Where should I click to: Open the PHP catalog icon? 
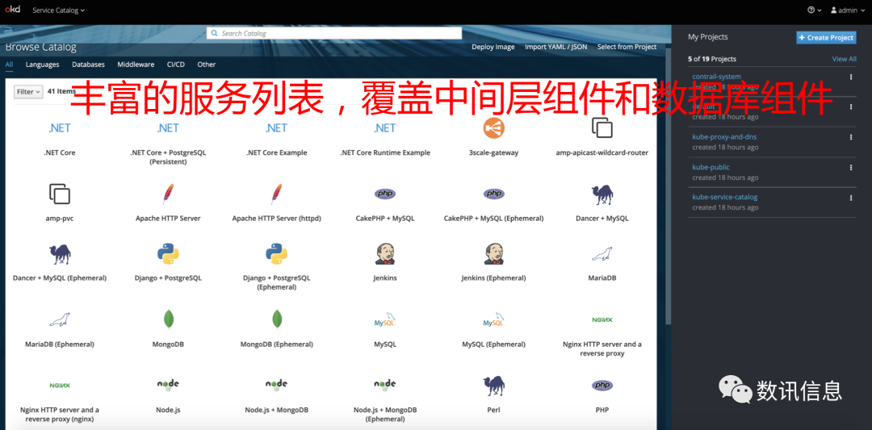[602, 385]
